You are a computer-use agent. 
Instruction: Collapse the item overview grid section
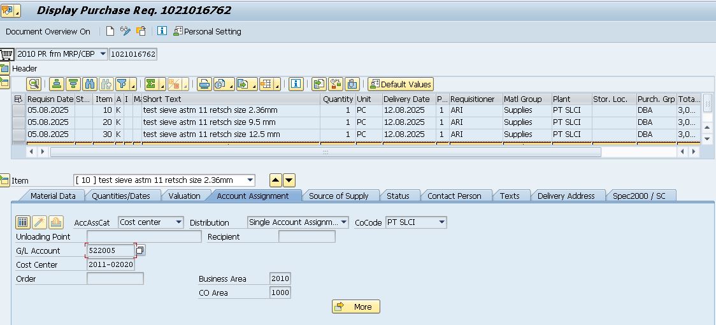pos(4,82)
